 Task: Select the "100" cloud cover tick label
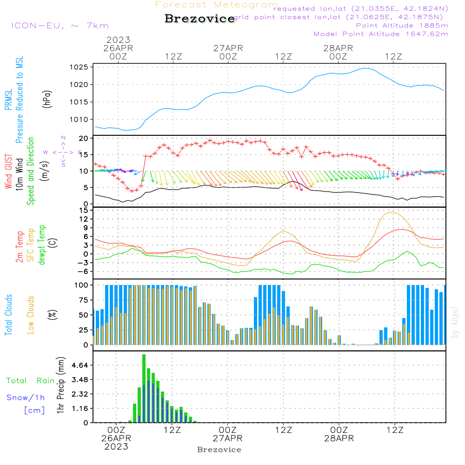coord(81,286)
